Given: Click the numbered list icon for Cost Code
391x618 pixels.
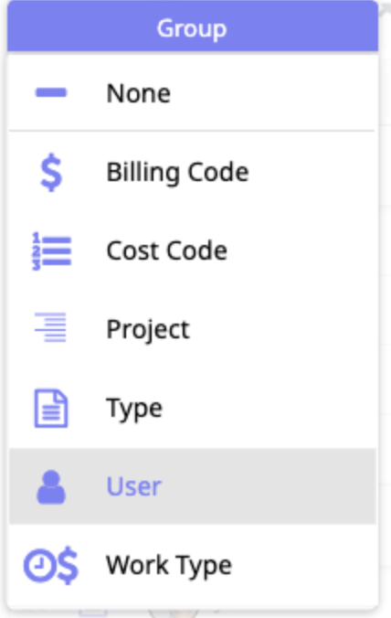Looking at the screenshot, I should click(51, 251).
